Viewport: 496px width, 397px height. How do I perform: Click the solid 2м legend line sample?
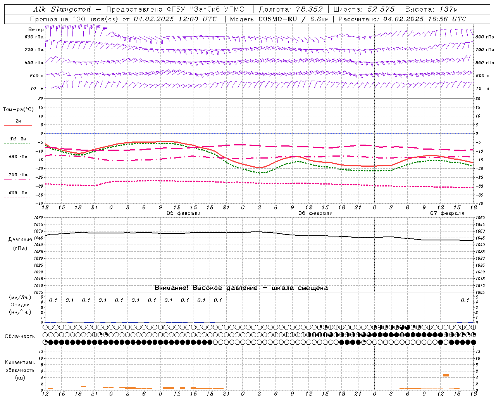18,126
